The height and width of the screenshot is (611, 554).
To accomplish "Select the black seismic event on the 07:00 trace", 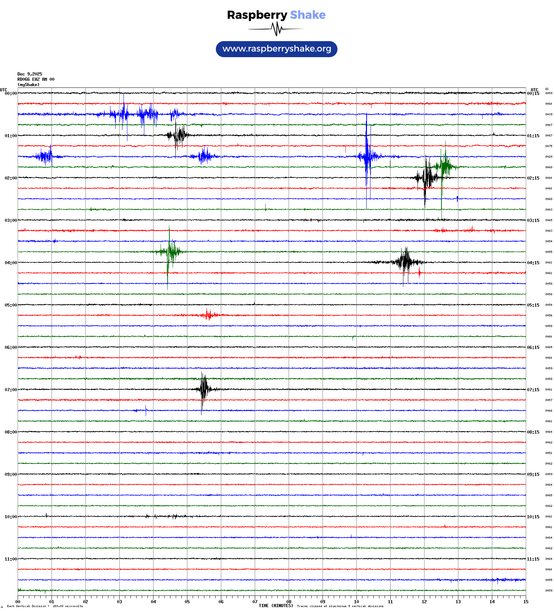I will click(204, 389).
